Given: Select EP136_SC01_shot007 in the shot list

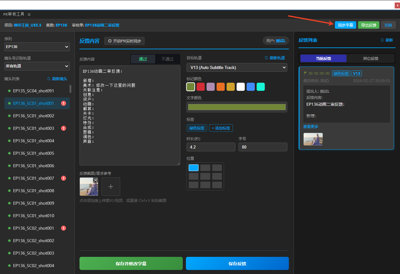Looking at the screenshot, I should (x=33, y=178).
